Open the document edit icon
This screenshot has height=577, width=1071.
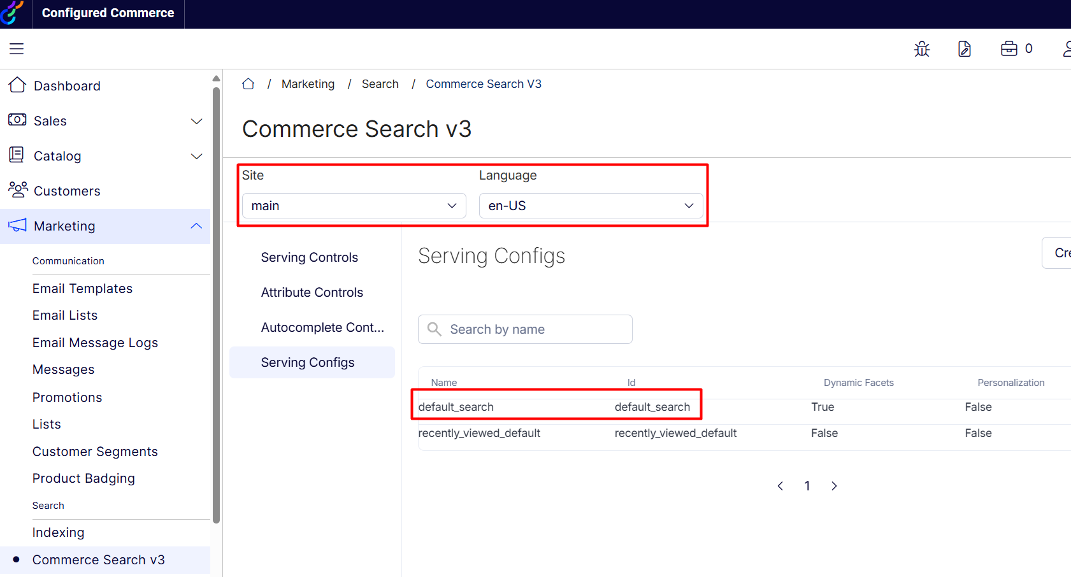965,48
